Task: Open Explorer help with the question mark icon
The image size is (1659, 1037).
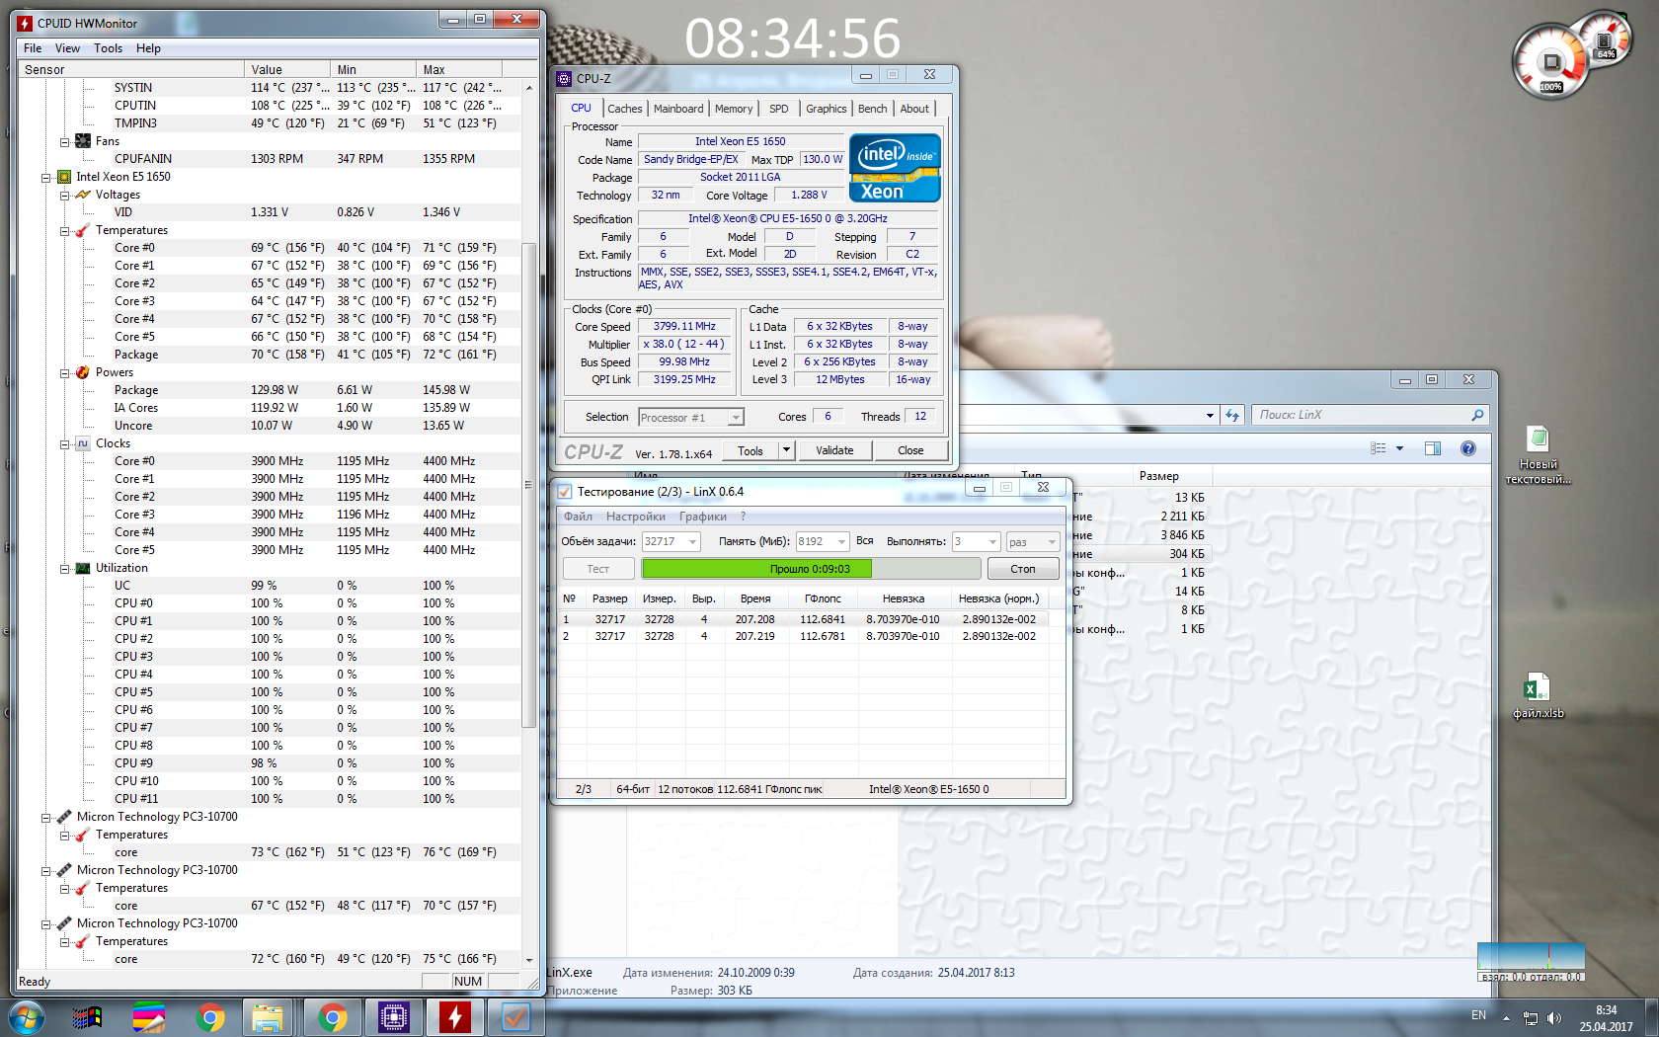Action: click(x=1468, y=448)
